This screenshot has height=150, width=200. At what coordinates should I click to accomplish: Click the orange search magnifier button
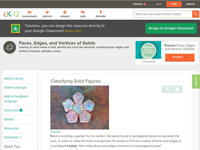(x=195, y=14)
